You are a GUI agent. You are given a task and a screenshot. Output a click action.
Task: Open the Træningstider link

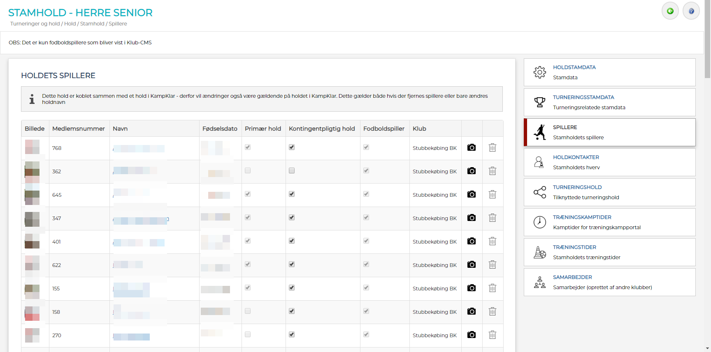[x=574, y=247]
